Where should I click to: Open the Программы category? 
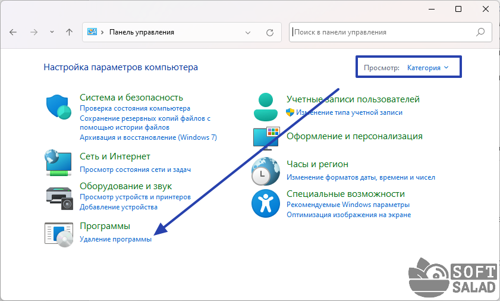tap(105, 226)
